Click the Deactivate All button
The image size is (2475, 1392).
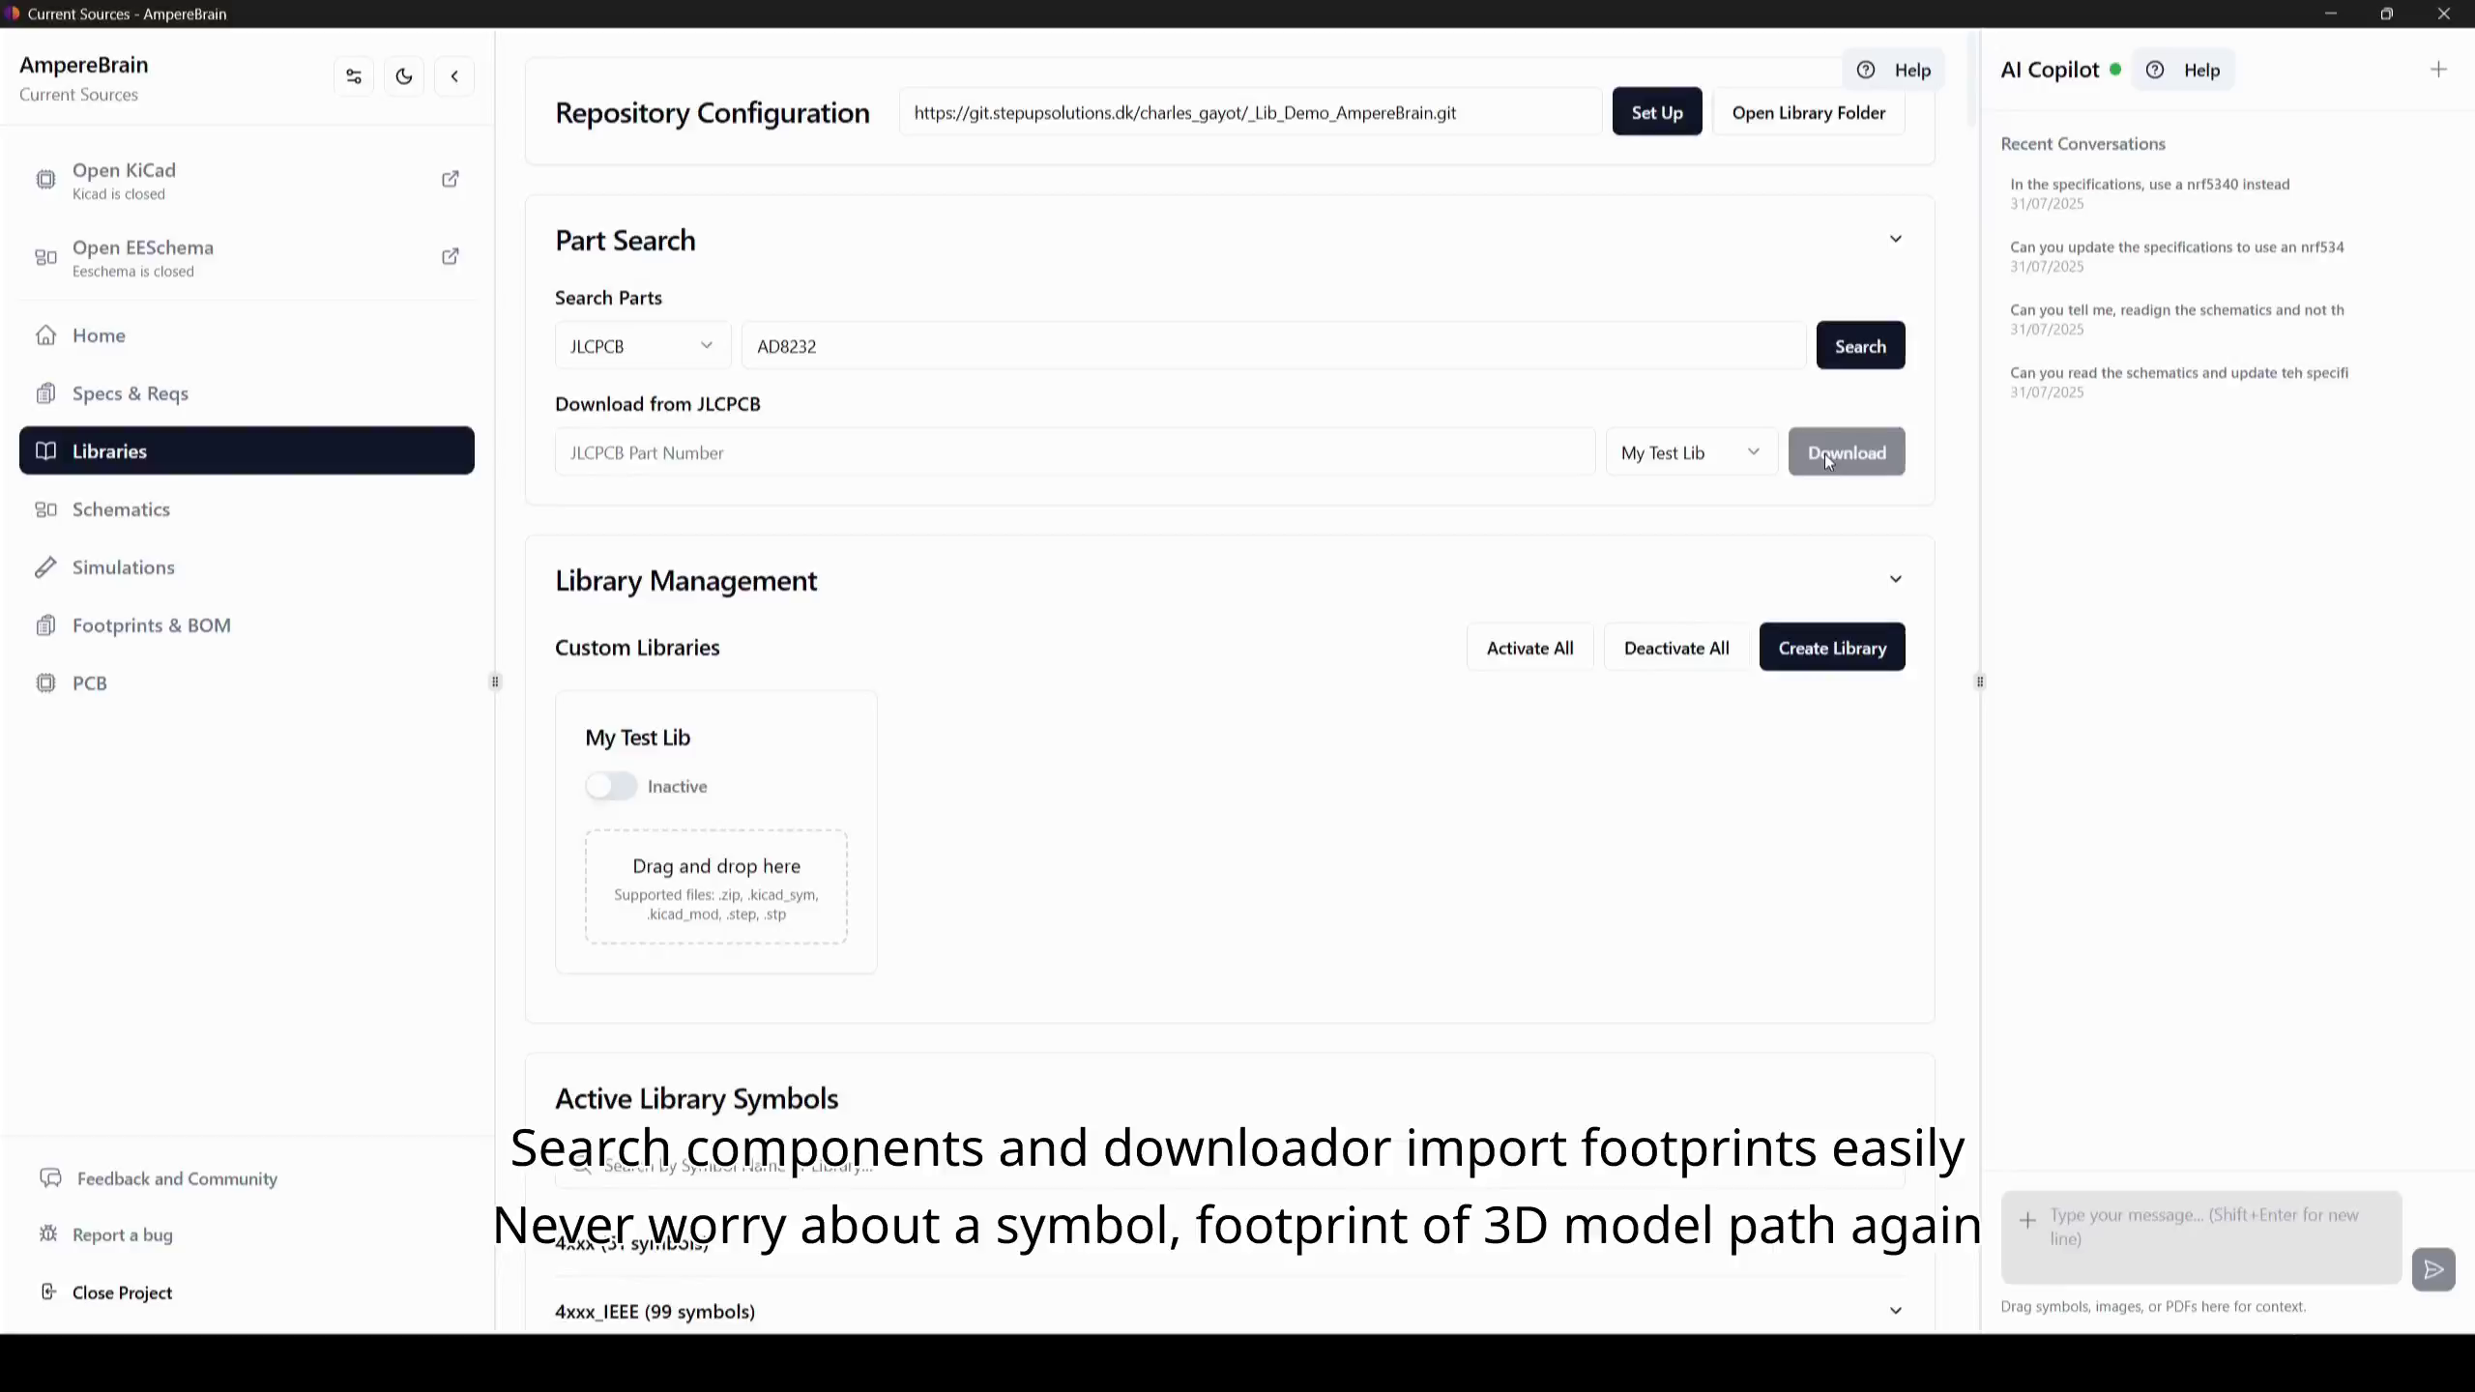[1676, 648]
